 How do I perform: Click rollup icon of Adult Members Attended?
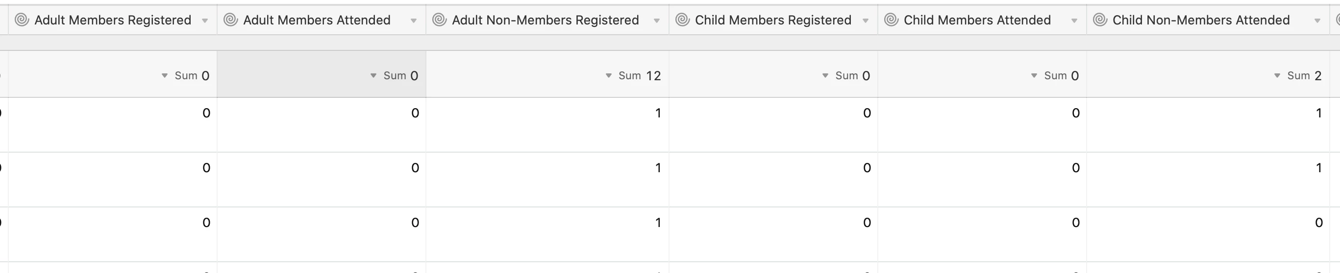[230, 20]
